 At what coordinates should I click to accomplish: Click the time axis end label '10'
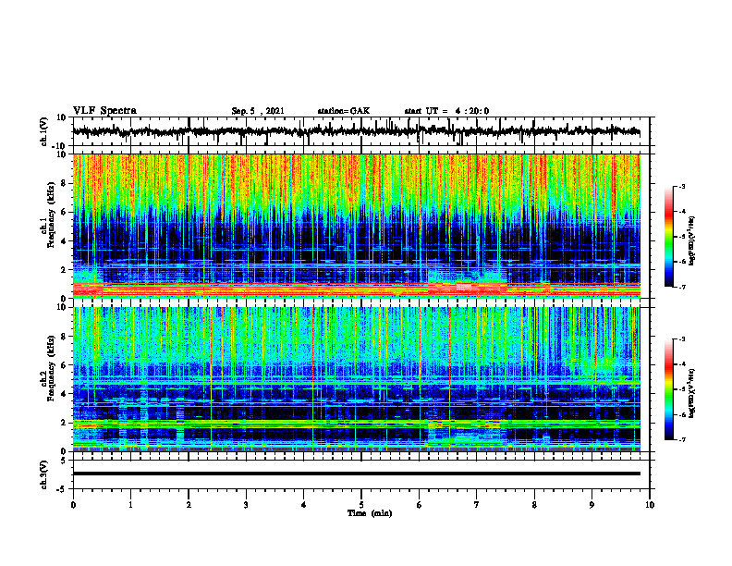(650, 505)
